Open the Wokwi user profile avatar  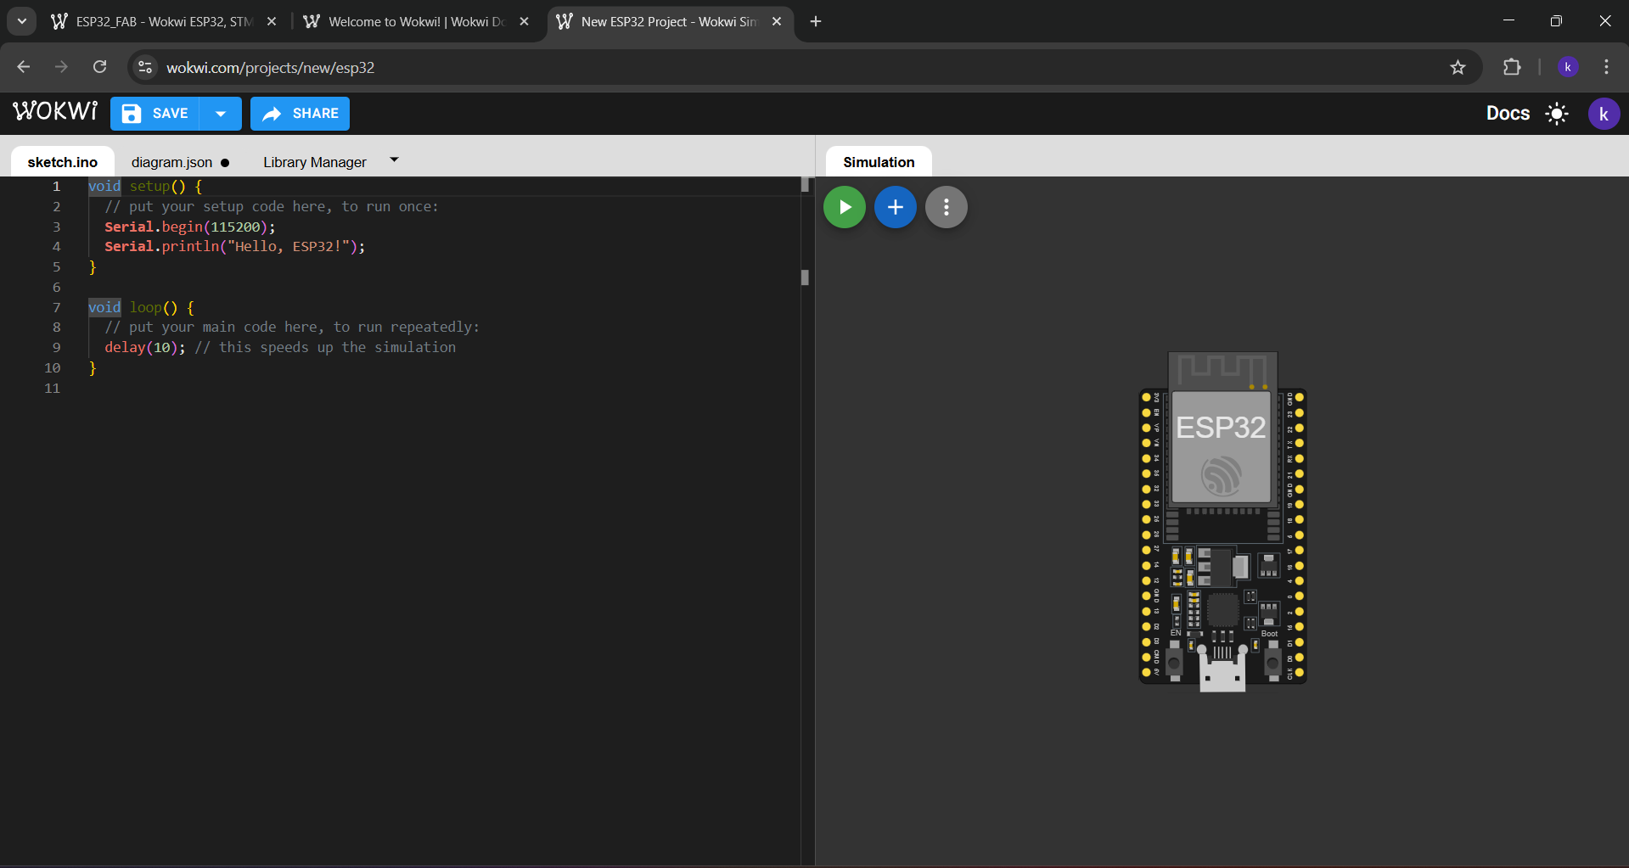pyautogui.click(x=1604, y=114)
